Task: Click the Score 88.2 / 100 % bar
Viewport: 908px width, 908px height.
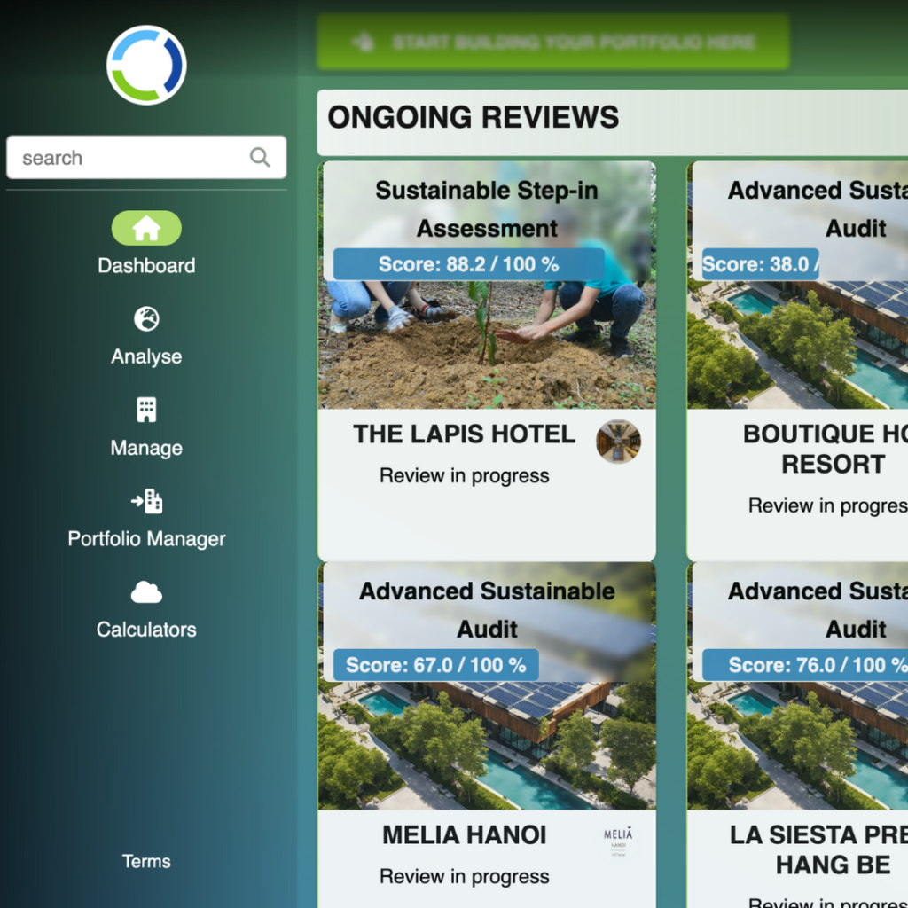Action: click(x=468, y=264)
